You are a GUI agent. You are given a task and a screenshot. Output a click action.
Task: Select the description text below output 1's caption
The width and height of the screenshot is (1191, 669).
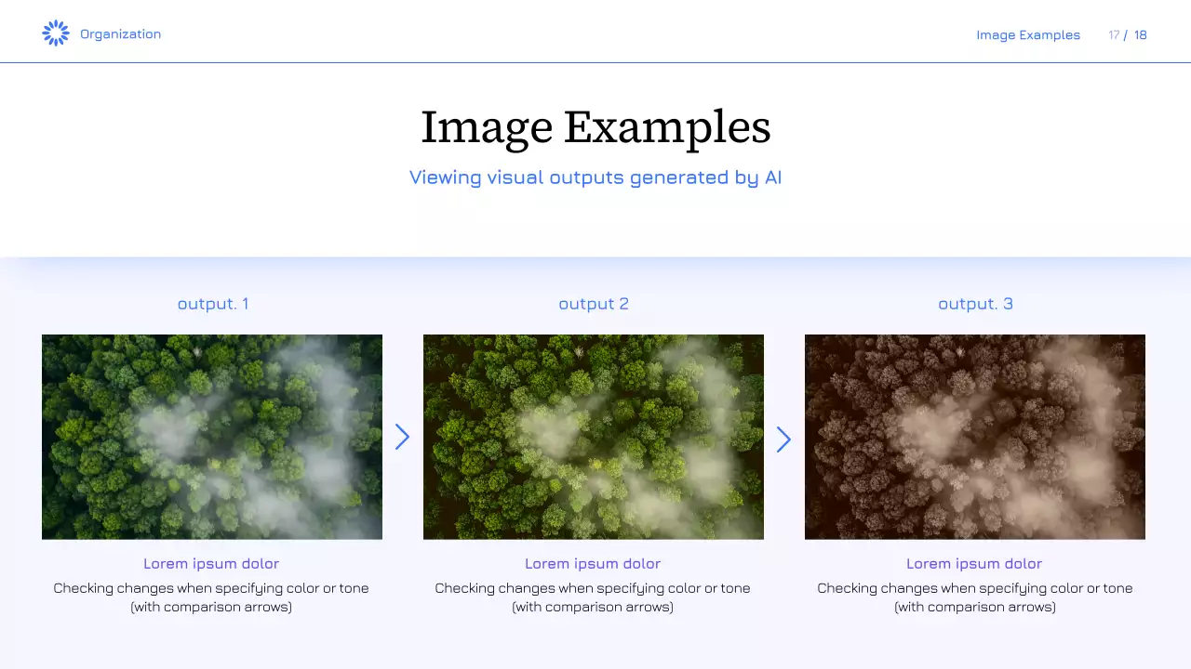211,597
